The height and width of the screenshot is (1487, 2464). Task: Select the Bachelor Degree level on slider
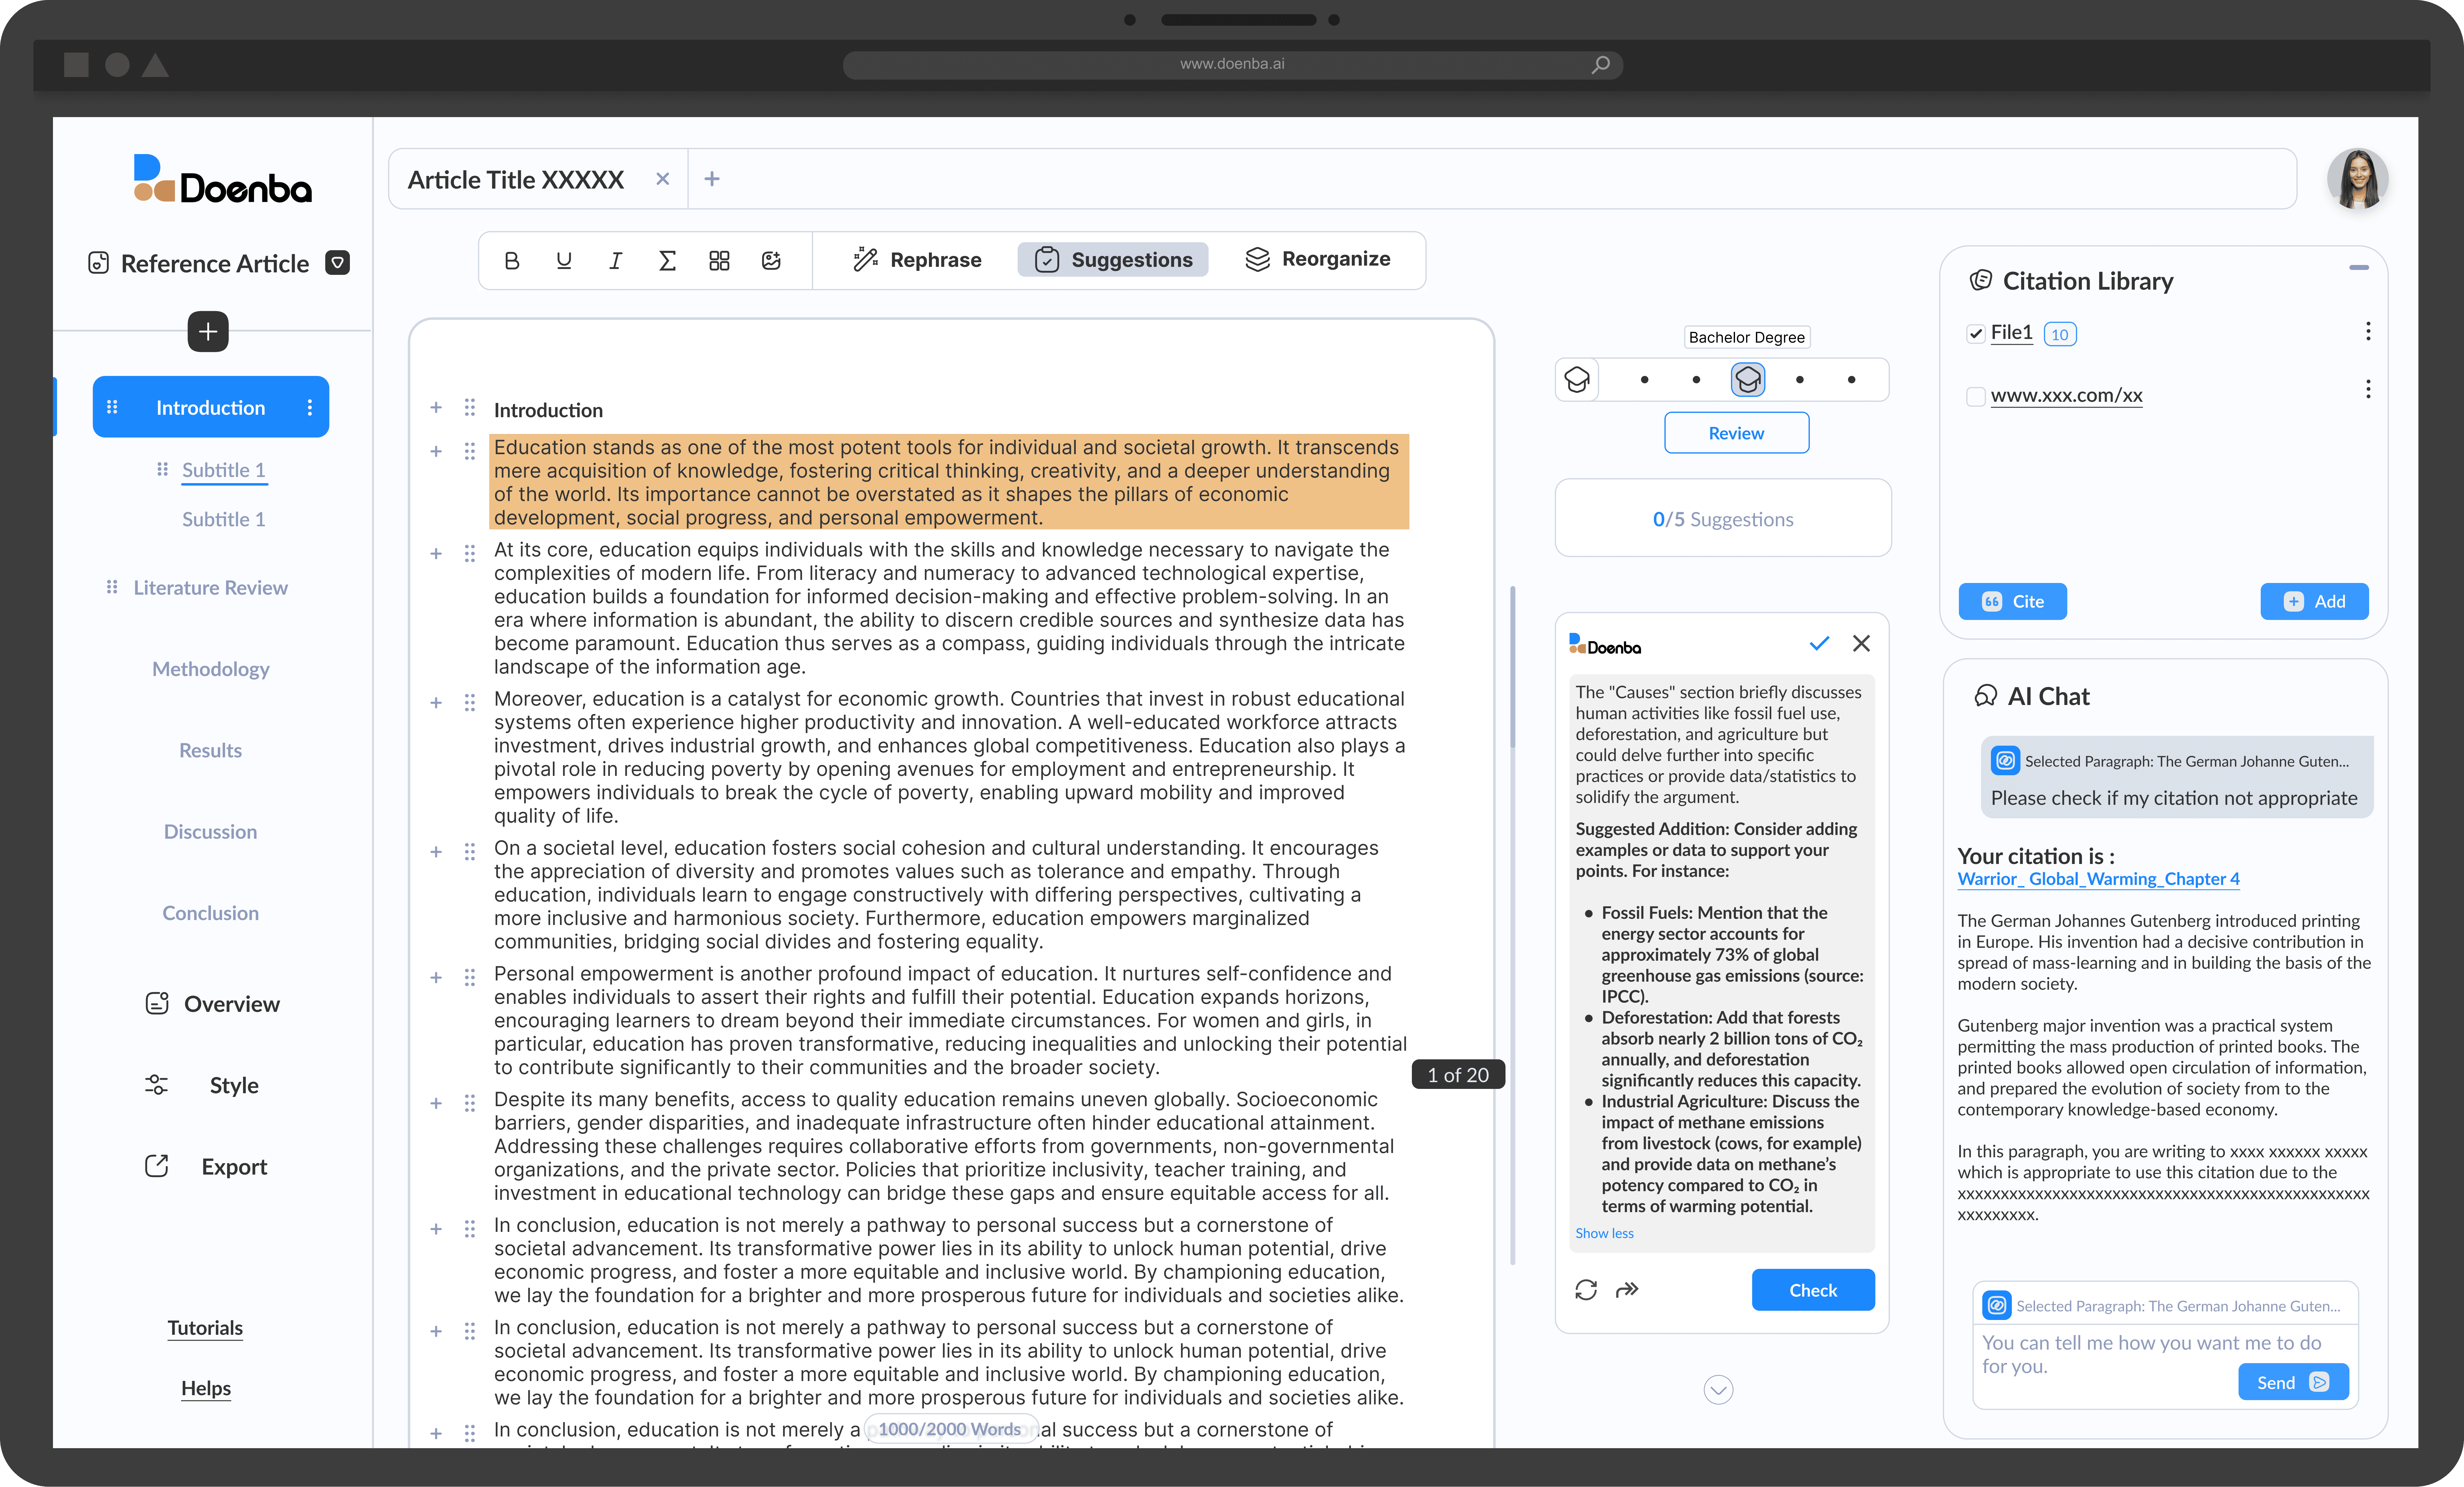1748,380
